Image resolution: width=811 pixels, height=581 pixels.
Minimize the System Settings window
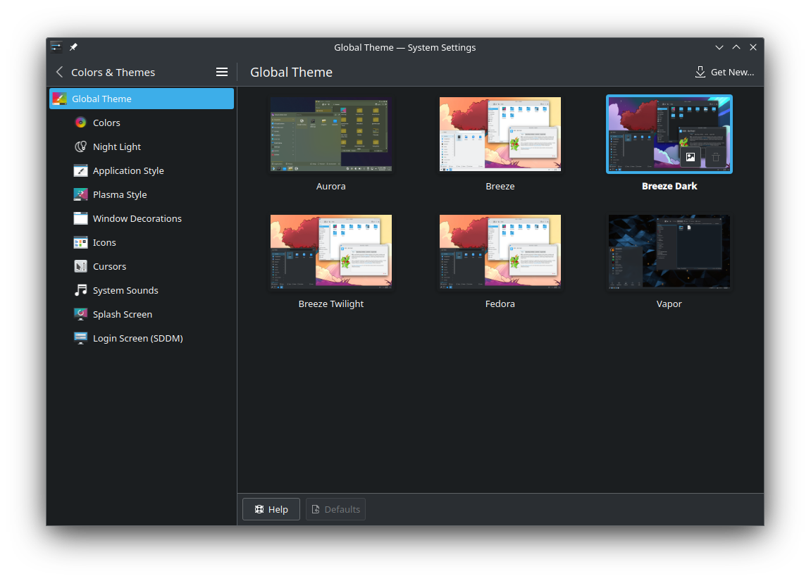pos(719,47)
